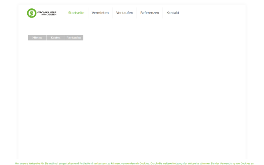Select the gray Mieten tab
Screen dimensions: 264x165
37,37
